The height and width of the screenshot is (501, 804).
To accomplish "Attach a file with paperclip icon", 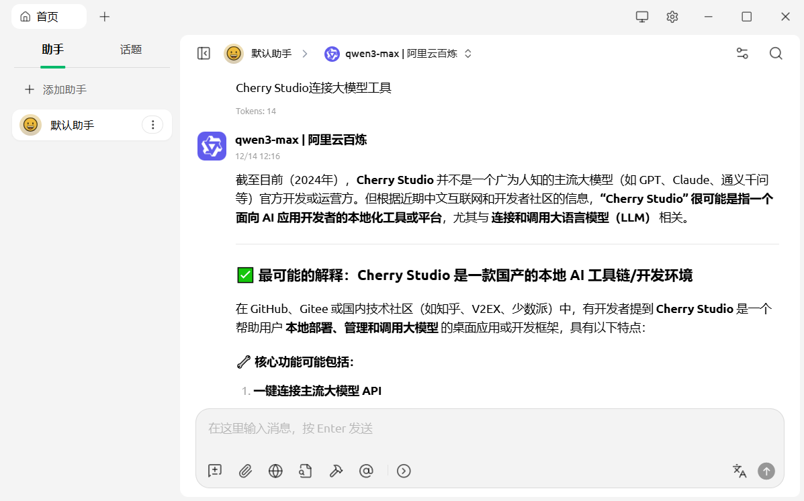I will pyautogui.click(x=245, y=471).
